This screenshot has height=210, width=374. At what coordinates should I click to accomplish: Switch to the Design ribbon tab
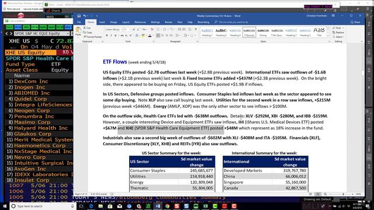point(113,22)
